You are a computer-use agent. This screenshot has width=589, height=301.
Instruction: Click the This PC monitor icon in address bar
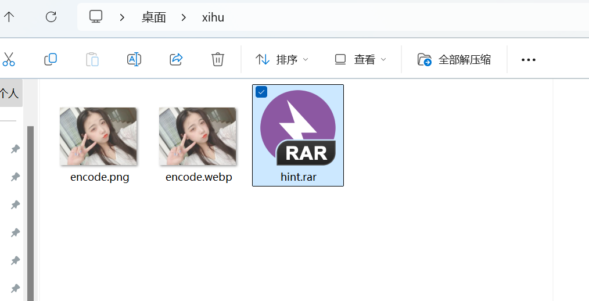click(x=96, y=17)
